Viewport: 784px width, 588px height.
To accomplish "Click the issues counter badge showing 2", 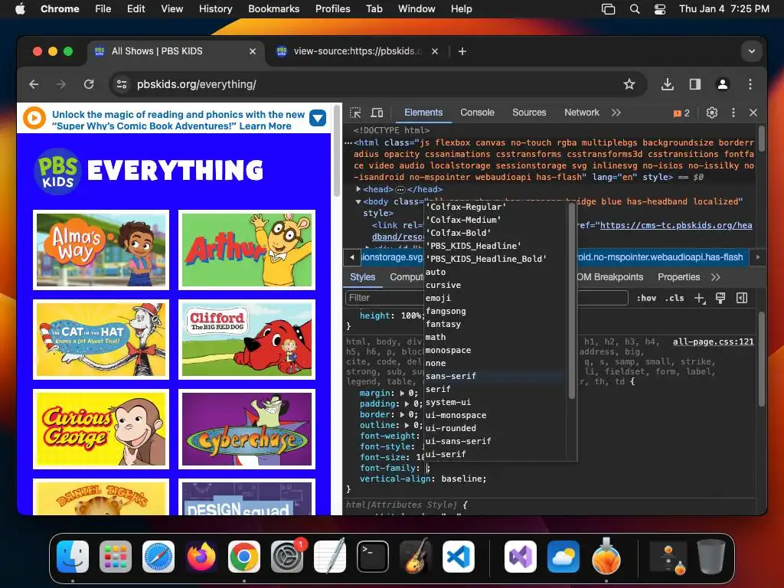I will pyautogui.click(x=681, y=113).
